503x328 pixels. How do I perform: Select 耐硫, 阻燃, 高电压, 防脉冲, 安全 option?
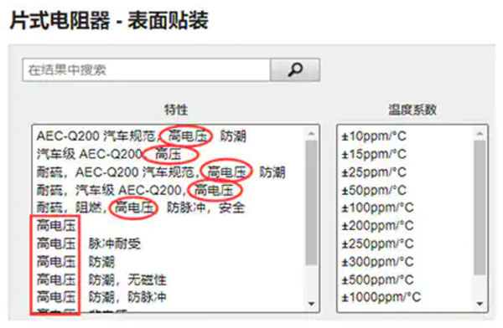[141, 208]
